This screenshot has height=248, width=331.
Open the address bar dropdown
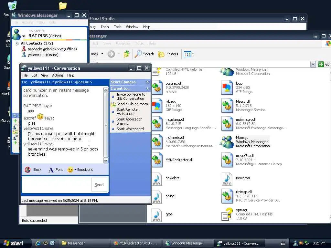(x=313, y=64)
